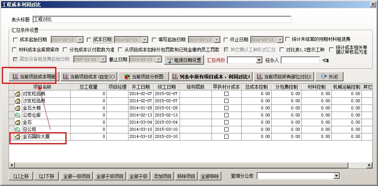
Task: Click the 租赁日期设置 button icon
Action: [170, 60]
